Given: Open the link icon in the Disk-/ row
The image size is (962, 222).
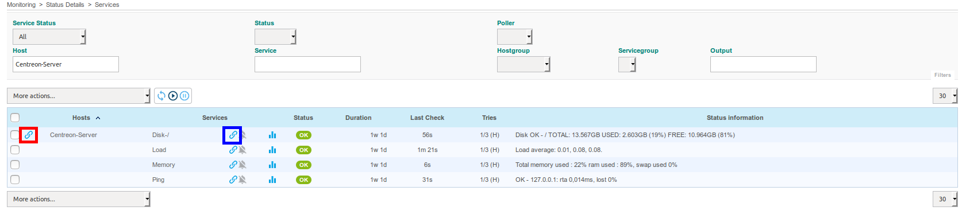Looking at the screenshot, I should (x=233, y=135).
